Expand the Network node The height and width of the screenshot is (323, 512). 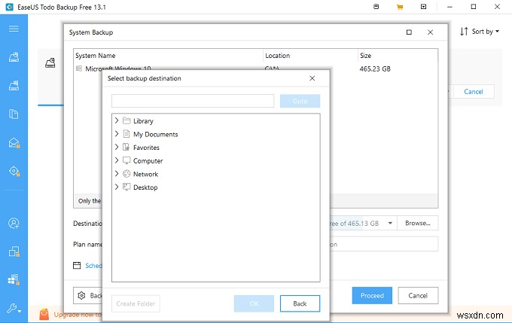[x=117, y=174]
